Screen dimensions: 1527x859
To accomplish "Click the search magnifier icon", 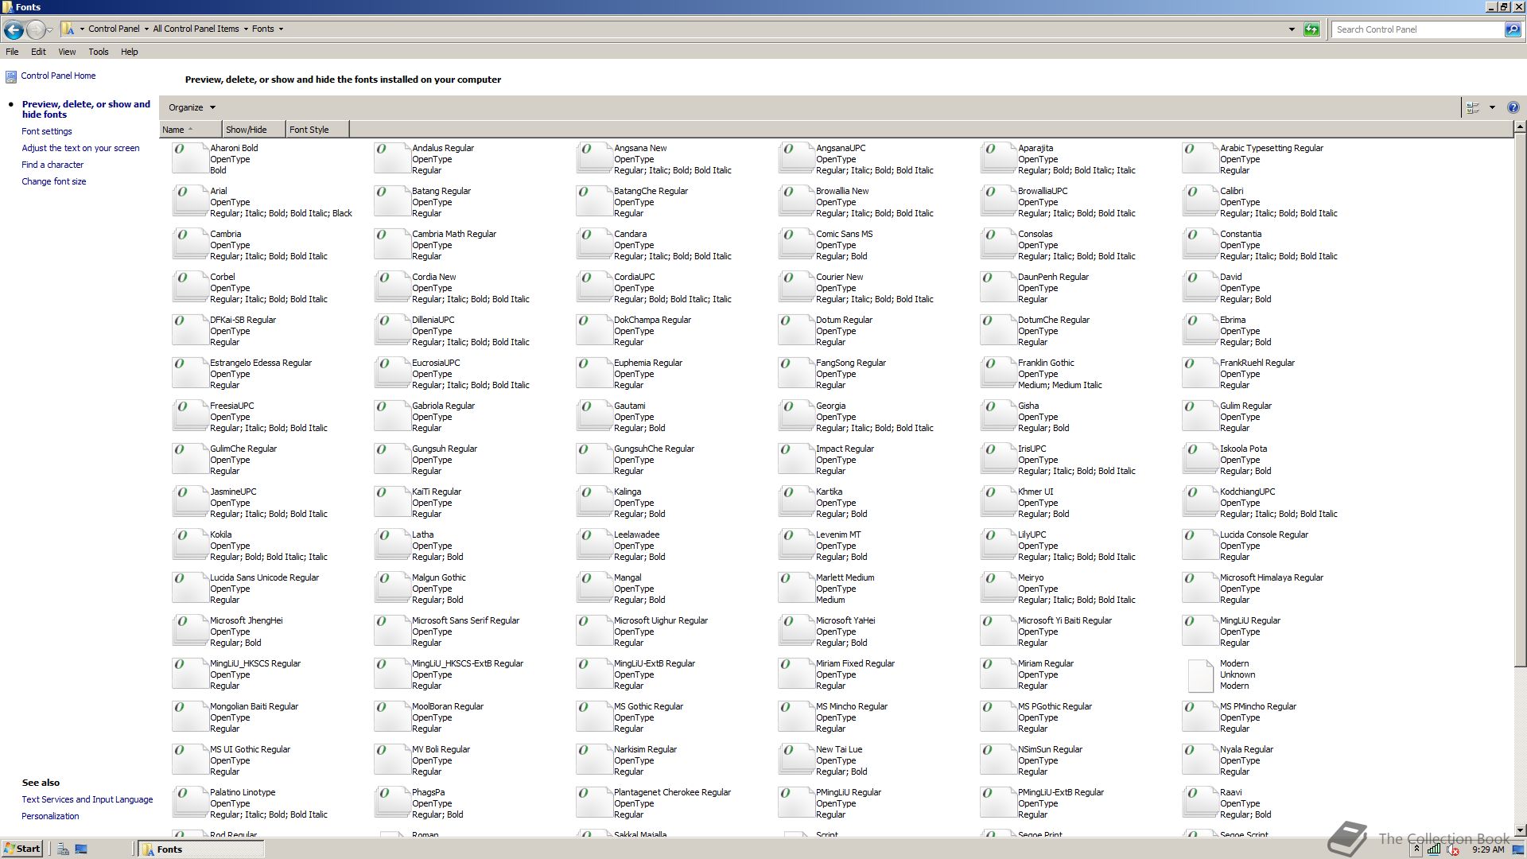I will point(1512,29).
